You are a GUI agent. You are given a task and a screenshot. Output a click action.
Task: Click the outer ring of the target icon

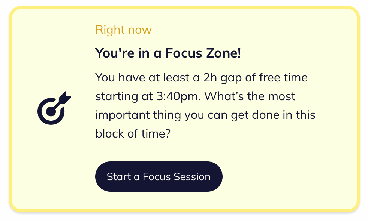[40, 111]
